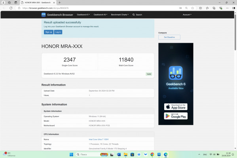Click the taskbar clock and date
Viewport: 237px width, 158px height.
(226, 154)
